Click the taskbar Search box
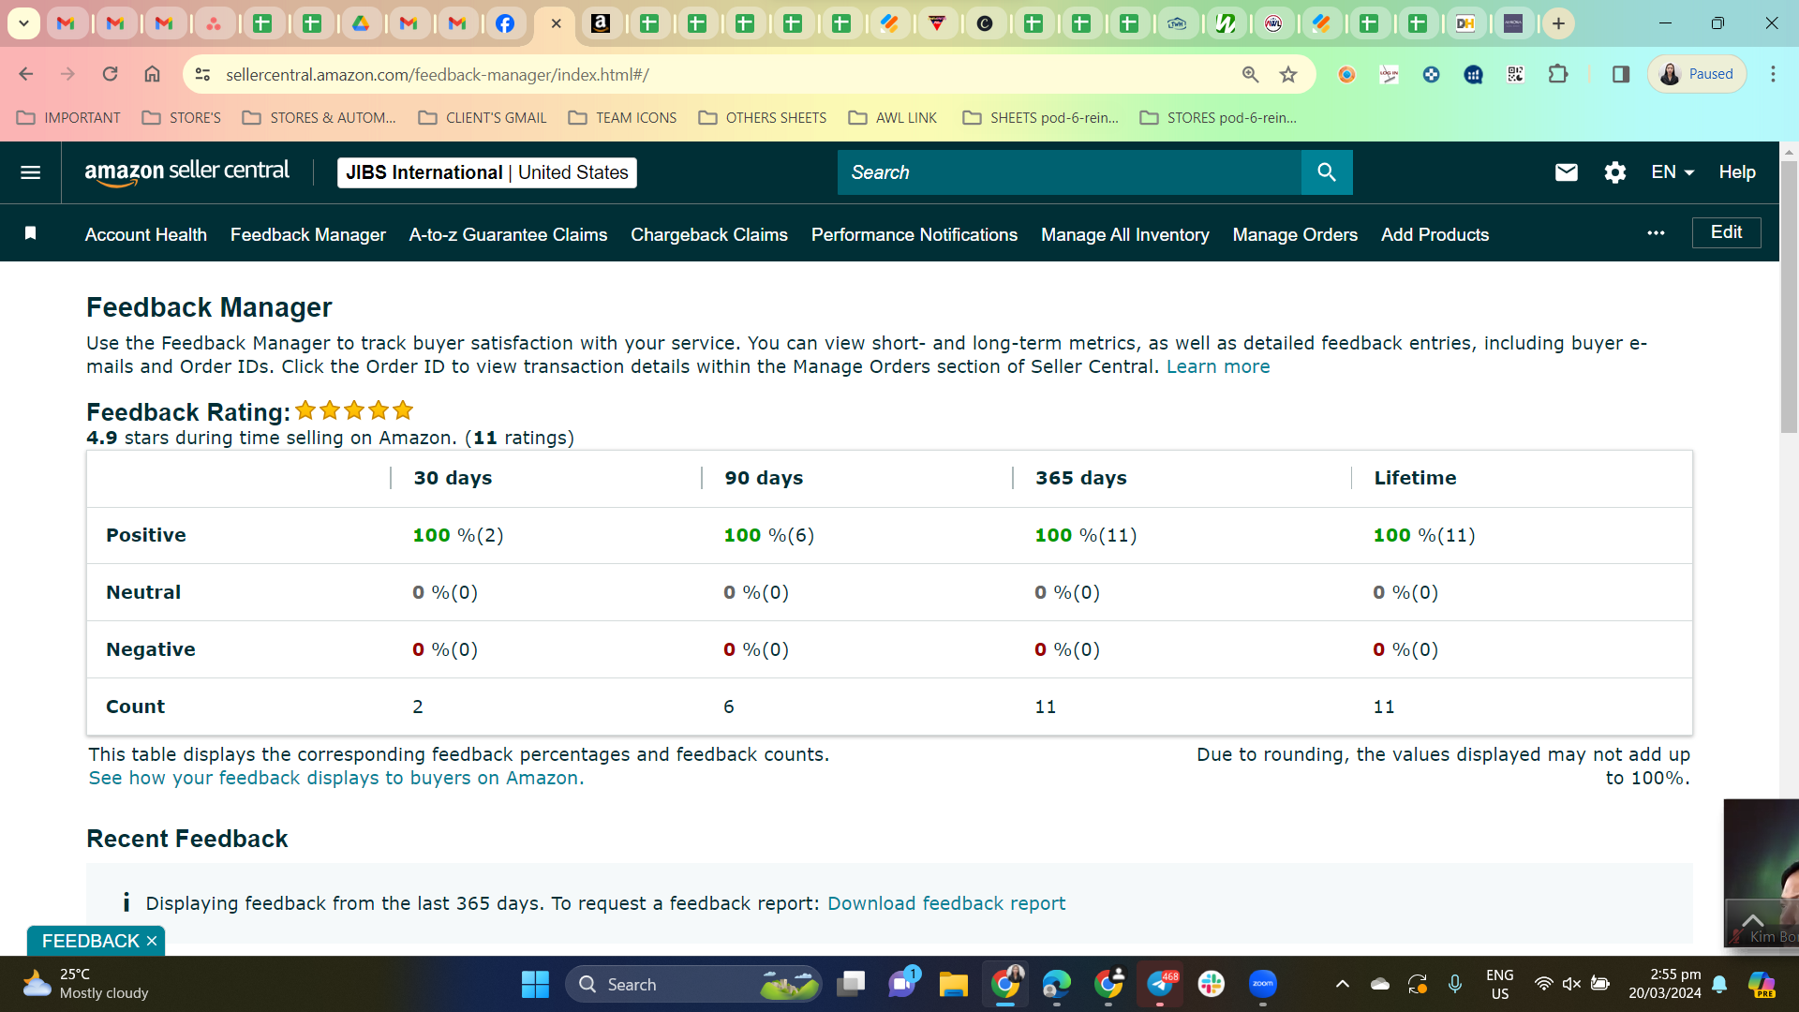 point(693,984)
